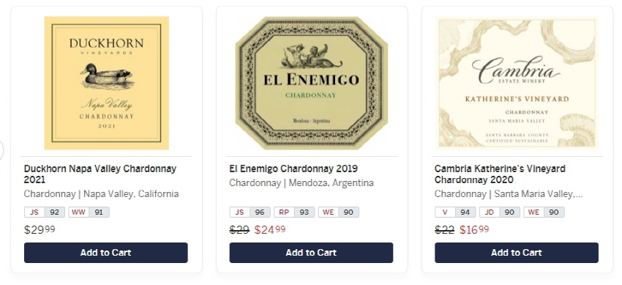Open the El Enemigo label image
Image resolution: width=622 pixels, height=285 pixels.
click(x=312, y=83)
